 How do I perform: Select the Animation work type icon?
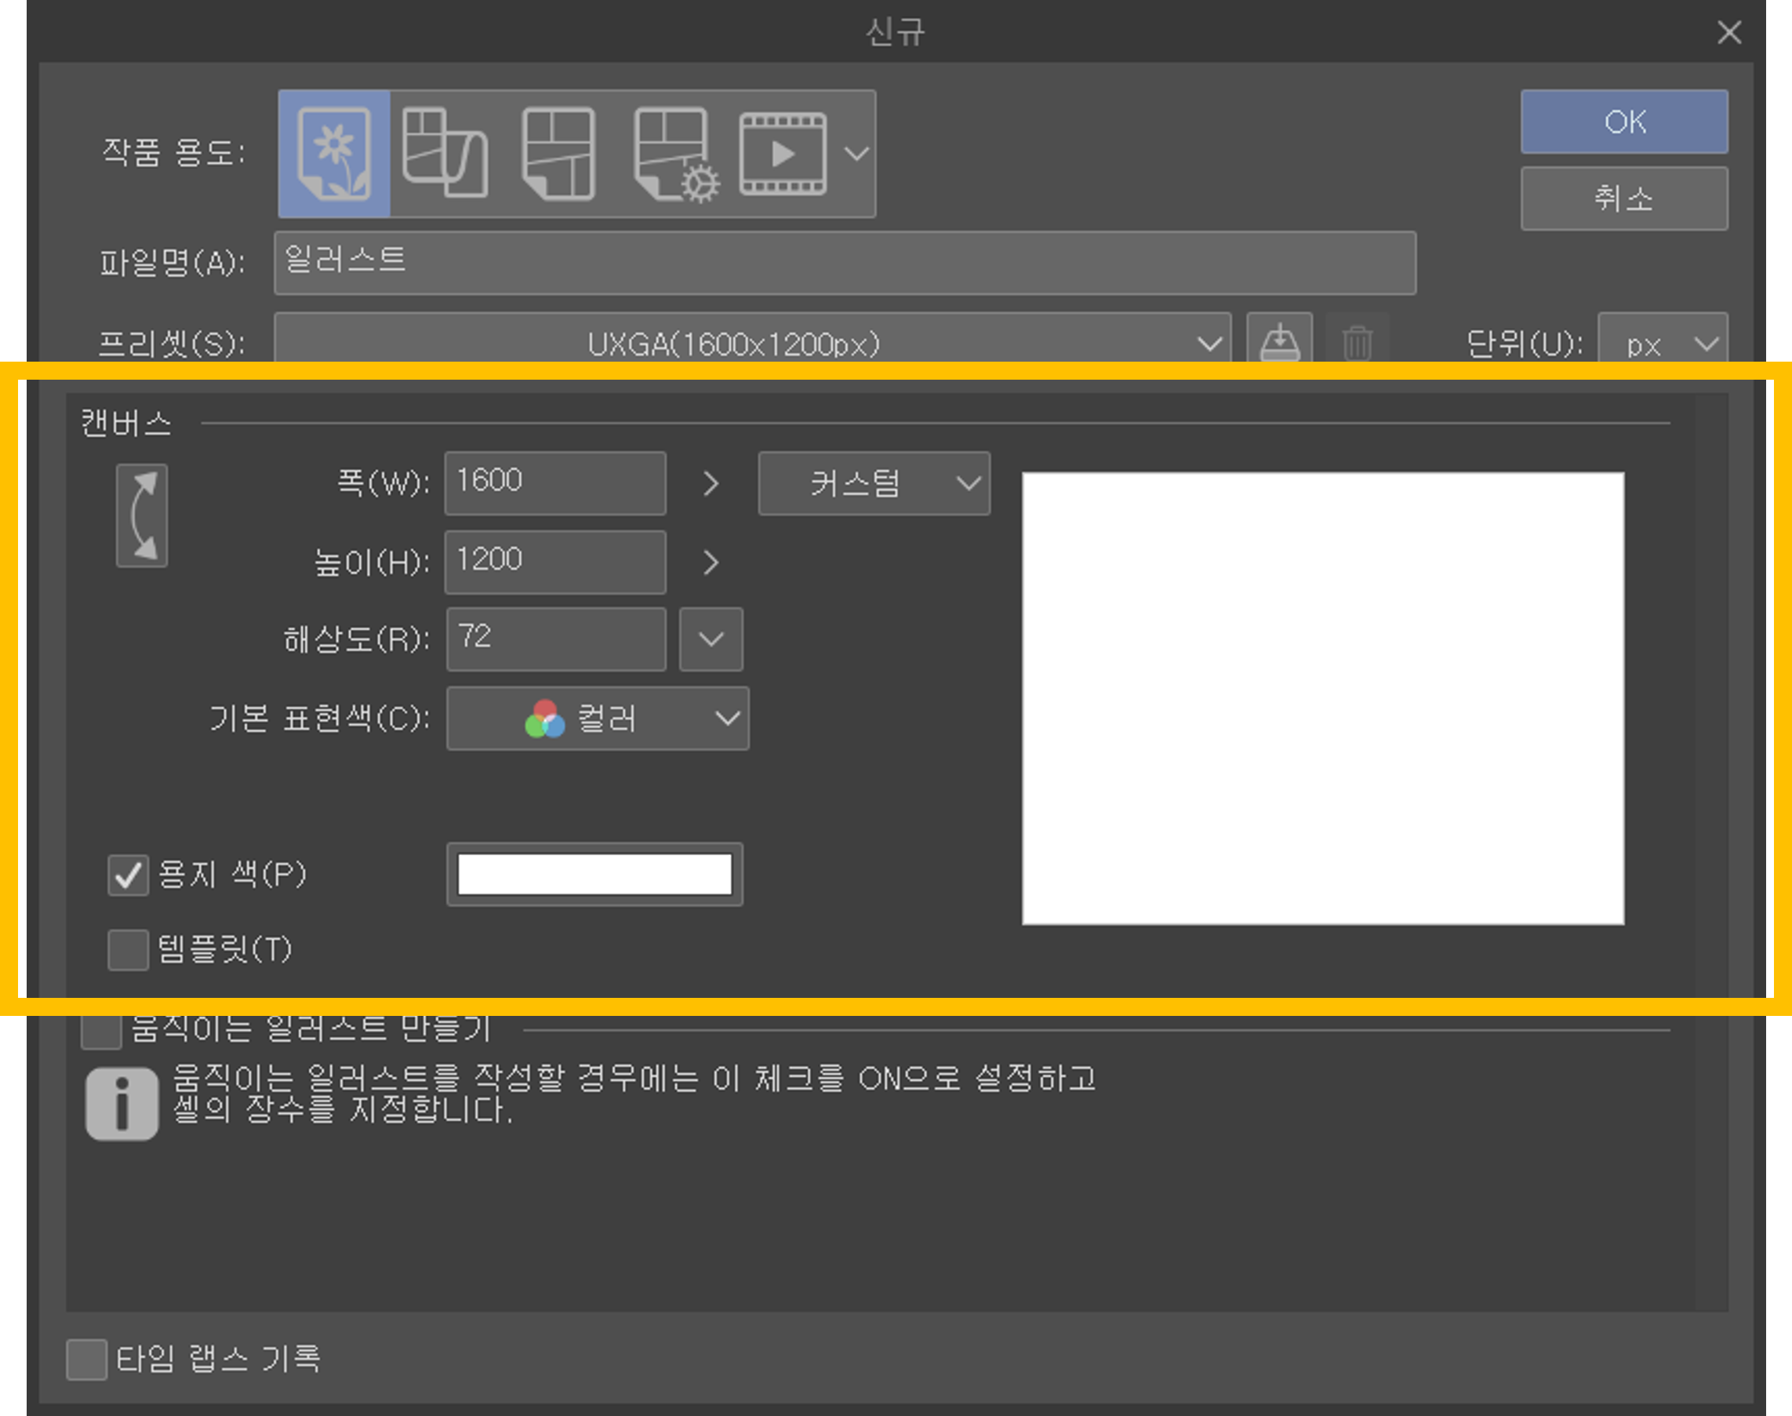point(783,155)
